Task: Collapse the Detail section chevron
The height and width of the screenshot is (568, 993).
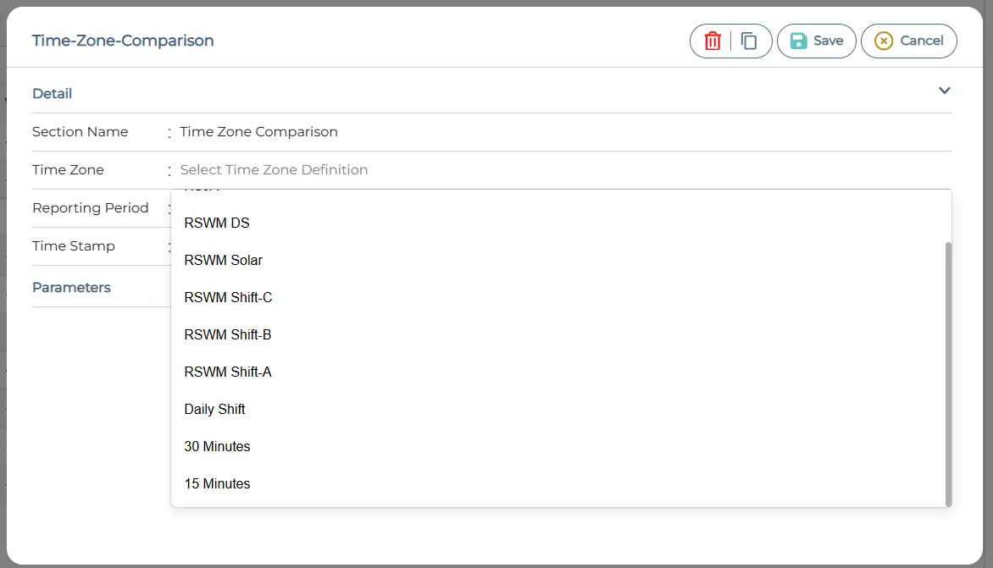Action: tap(944, 91)
